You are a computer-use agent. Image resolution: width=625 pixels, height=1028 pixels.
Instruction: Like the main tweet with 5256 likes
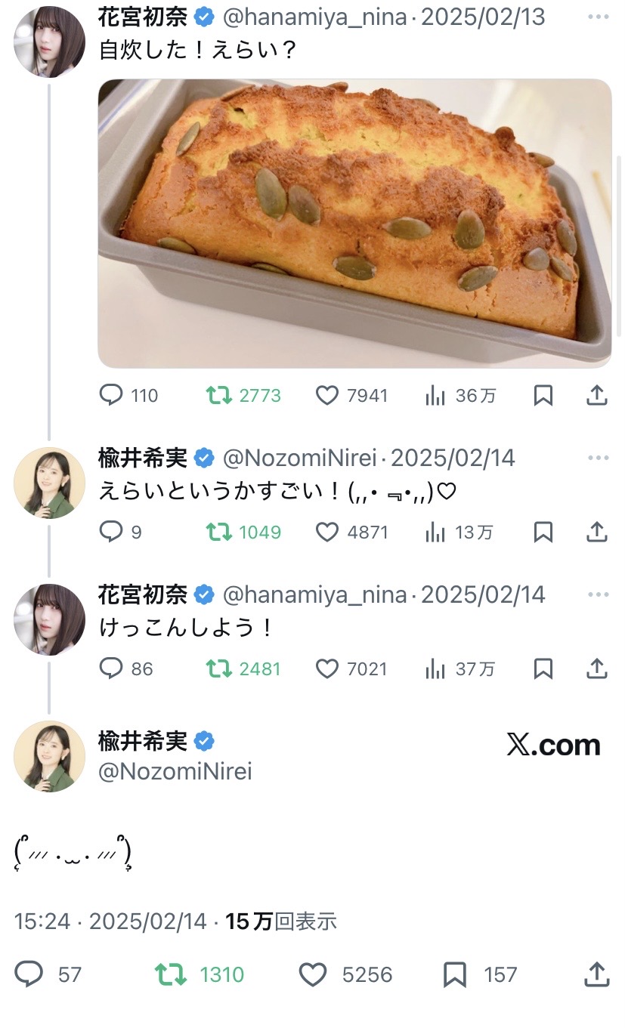tap(313, 975)
